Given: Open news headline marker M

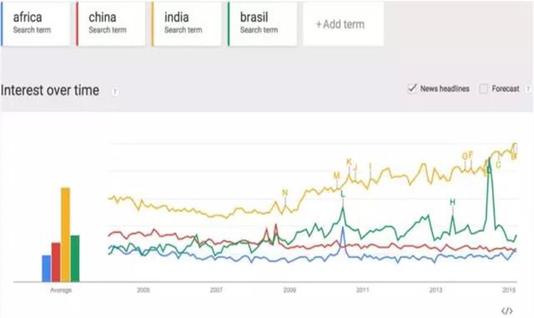Looking at the screenshot, I should (337, 175).
